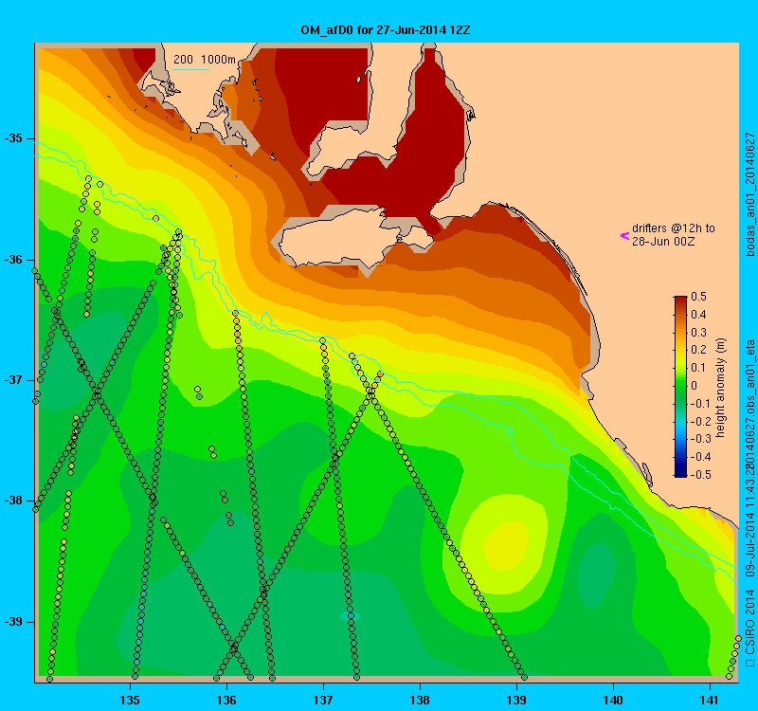Click the '0.4' color bar tick label
The height and width of the screenshot is (711, 758).
click(x=698, y=315)
